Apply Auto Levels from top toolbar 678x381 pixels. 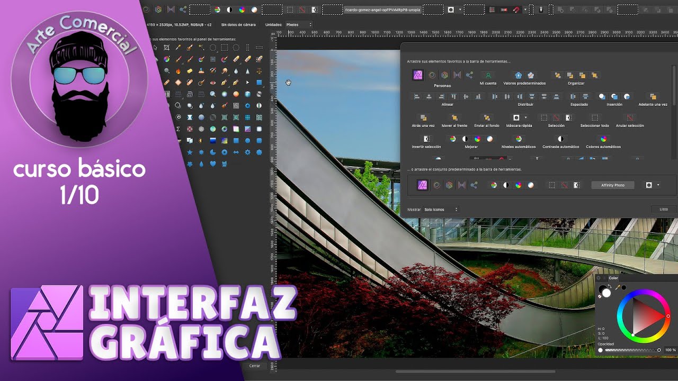217,10
